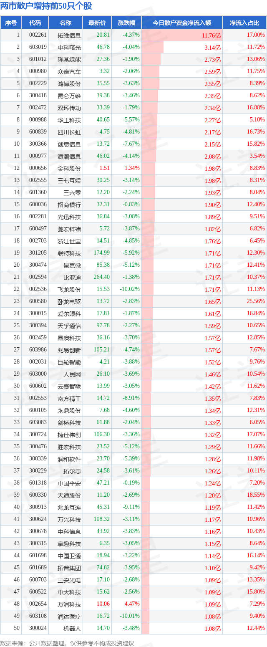Select stock name 隆基绿能
The width and height of the screenshot is (267, 647).
(x=69, y=59)
